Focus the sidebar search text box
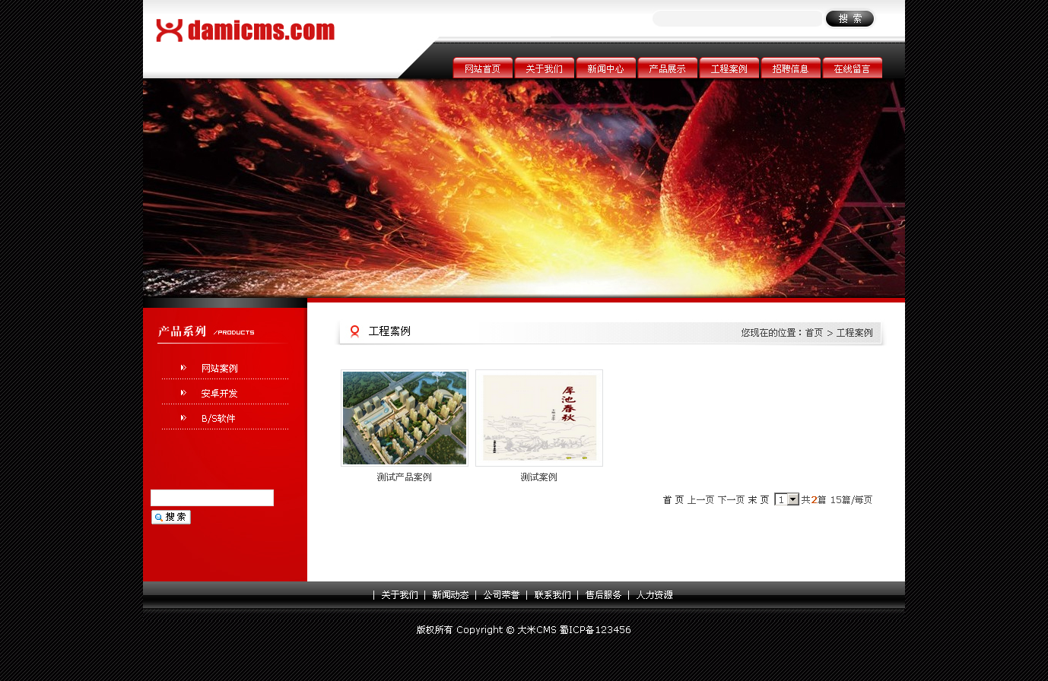The width and height of the screenshot is (1048, 681). pyautogui.click(x=212, y=498)
